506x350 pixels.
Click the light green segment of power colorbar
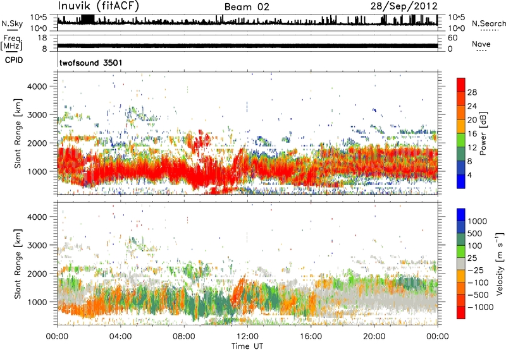(461, 140)
